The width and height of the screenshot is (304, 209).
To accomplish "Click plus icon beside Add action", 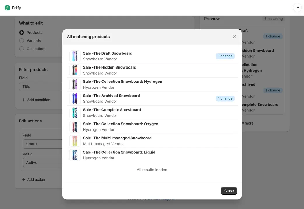I will [x=24, y=180].
